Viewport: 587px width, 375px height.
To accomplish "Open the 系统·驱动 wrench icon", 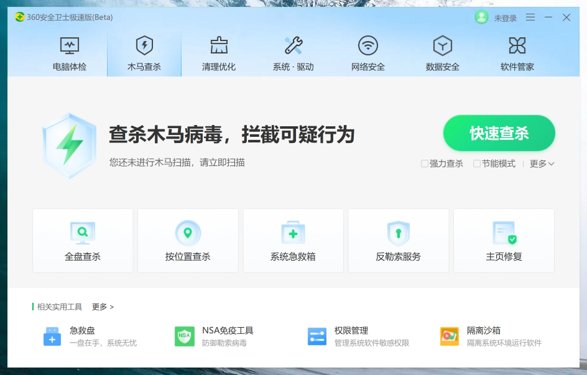I will 293,45.
